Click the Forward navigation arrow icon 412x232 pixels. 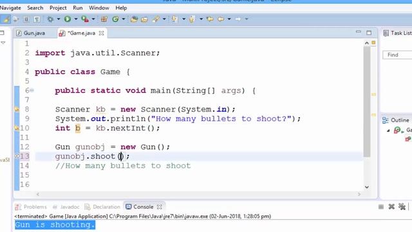pos(238,19)
